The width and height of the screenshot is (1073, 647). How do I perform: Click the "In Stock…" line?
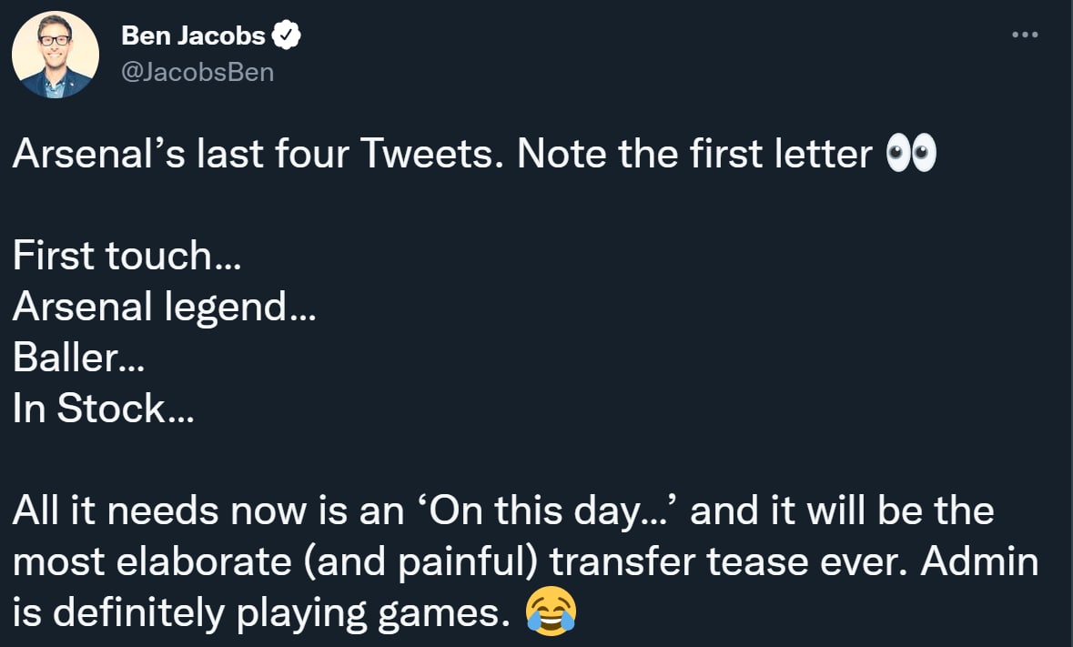coord(103,409)
